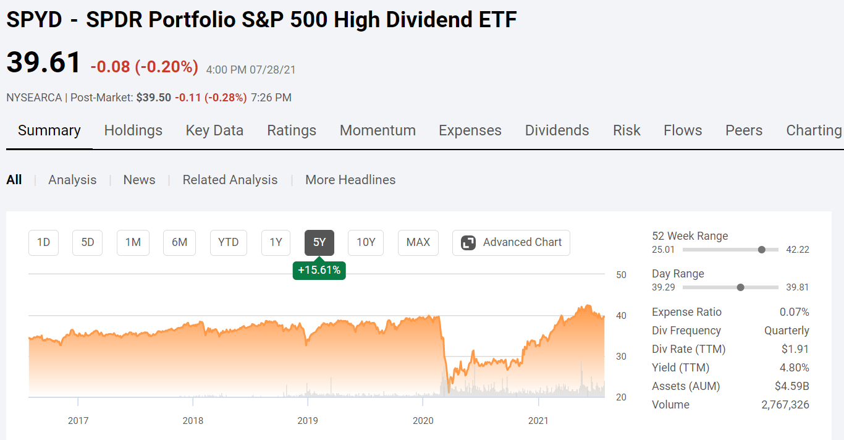Switch to the Holdings tab
Screen dimensions: 844x440
(x=133, y=130)
